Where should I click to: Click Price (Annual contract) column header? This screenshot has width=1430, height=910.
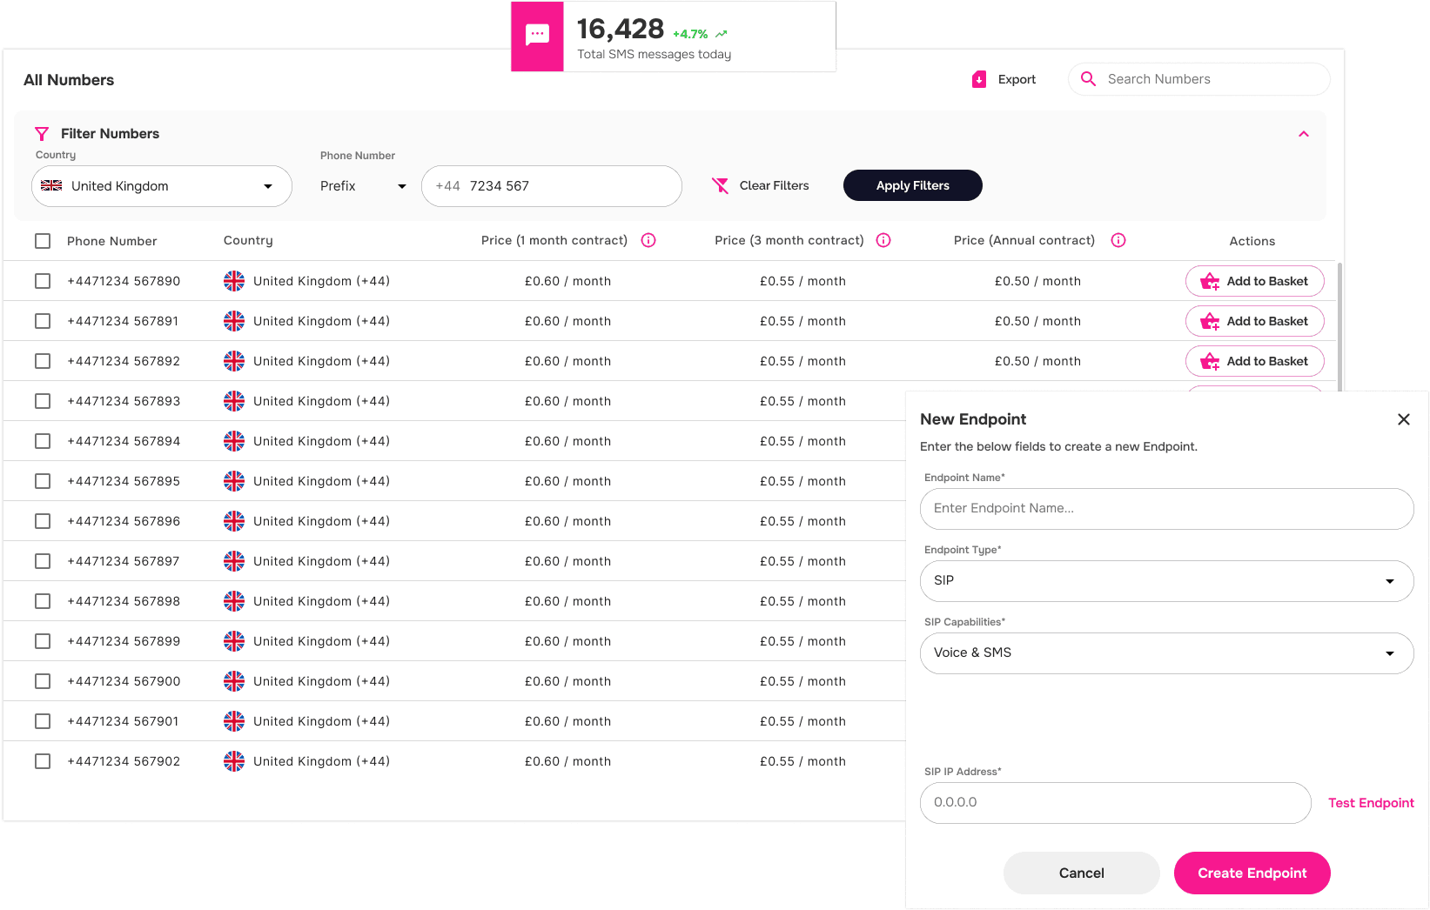pyautogui.click(x=1024, y=241)
